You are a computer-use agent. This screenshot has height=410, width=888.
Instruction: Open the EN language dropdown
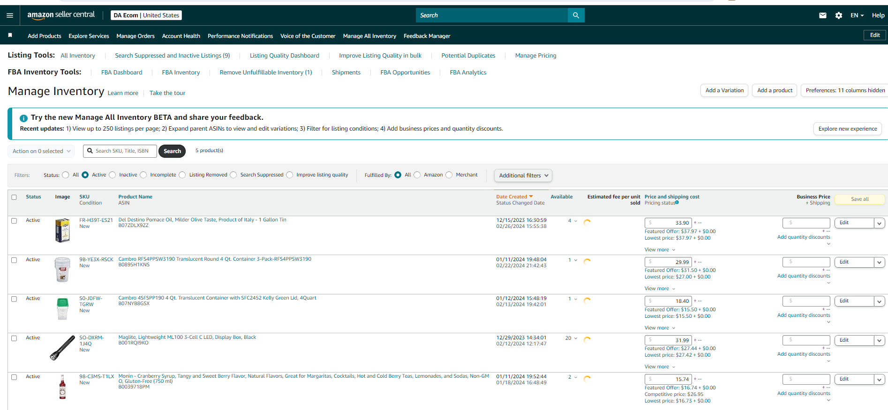click(x=857, y=15)
